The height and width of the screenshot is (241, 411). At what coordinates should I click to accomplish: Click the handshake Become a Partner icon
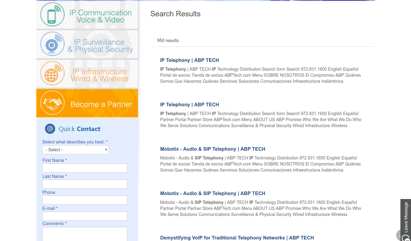click(x=52, y=103)
